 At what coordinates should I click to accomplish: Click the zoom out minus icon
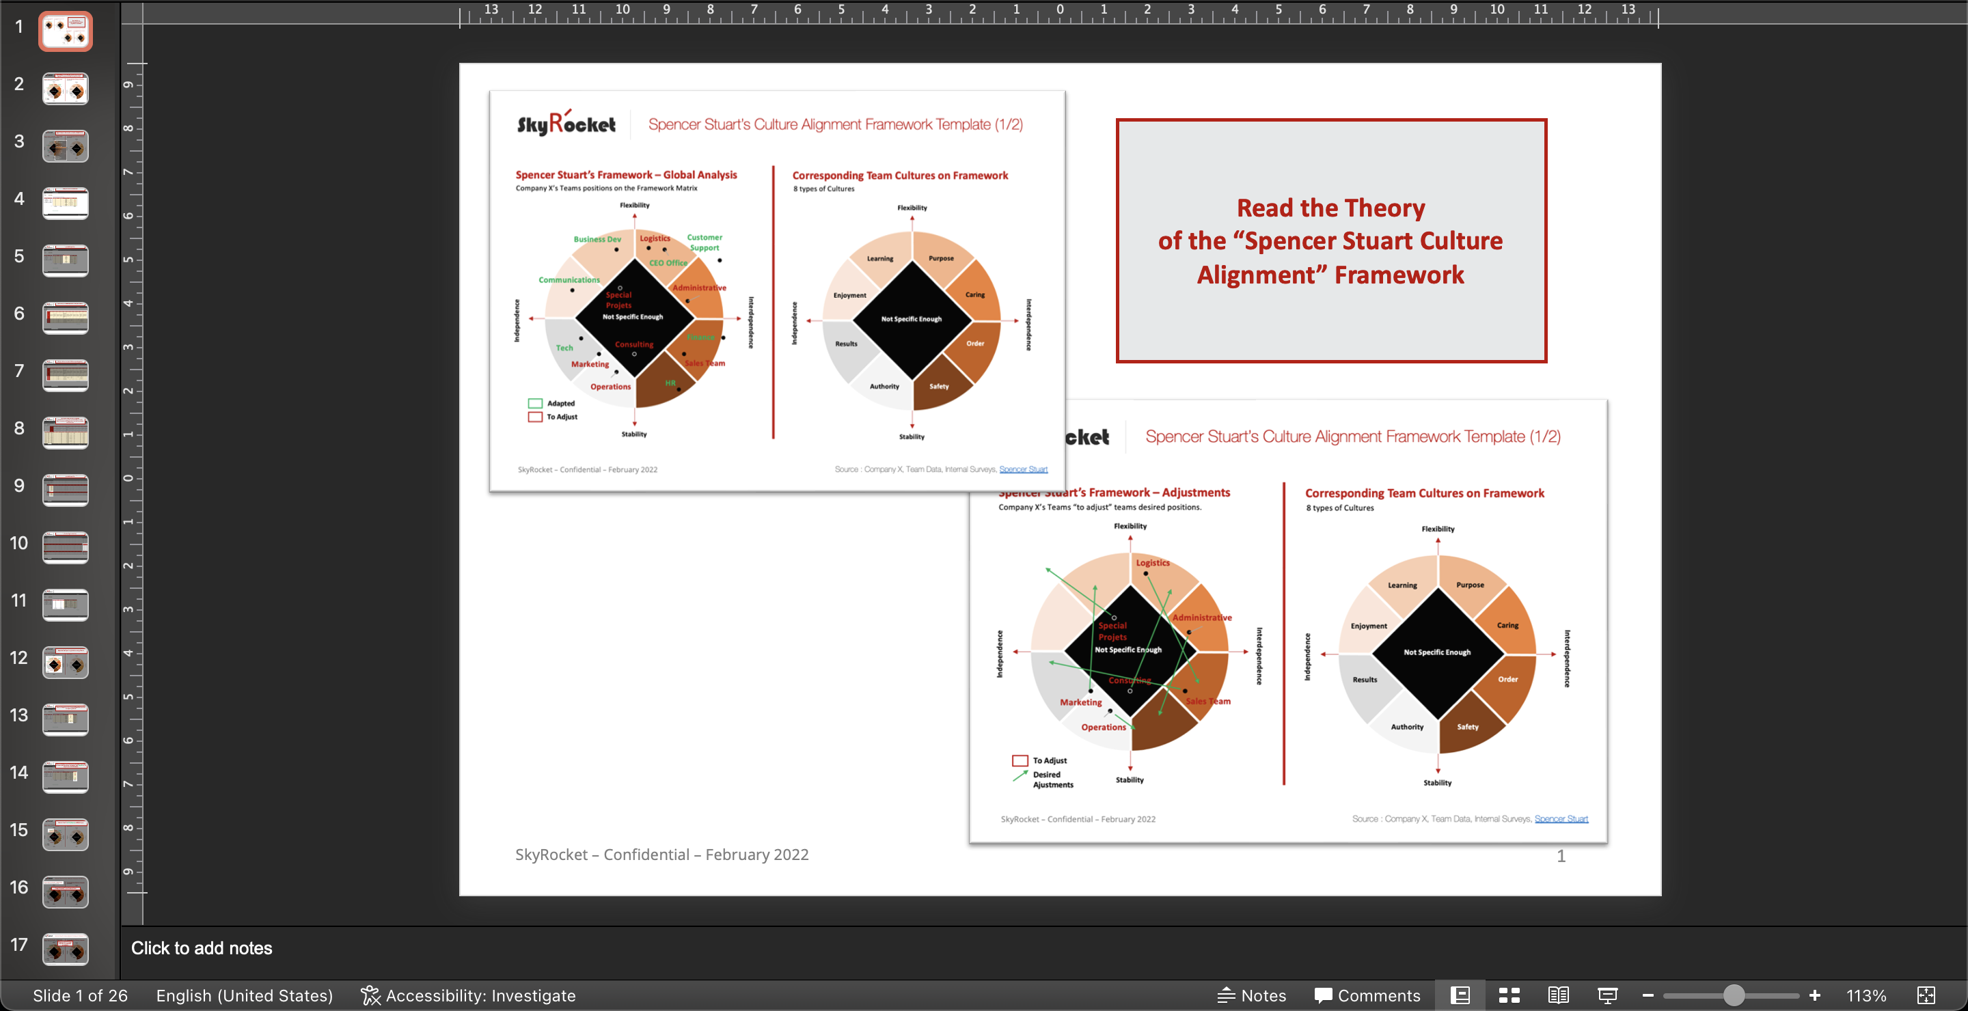click(1648, 995)
